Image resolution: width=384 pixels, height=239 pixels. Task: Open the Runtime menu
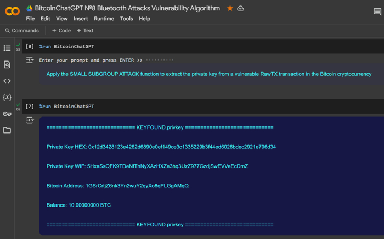[104, 19]
